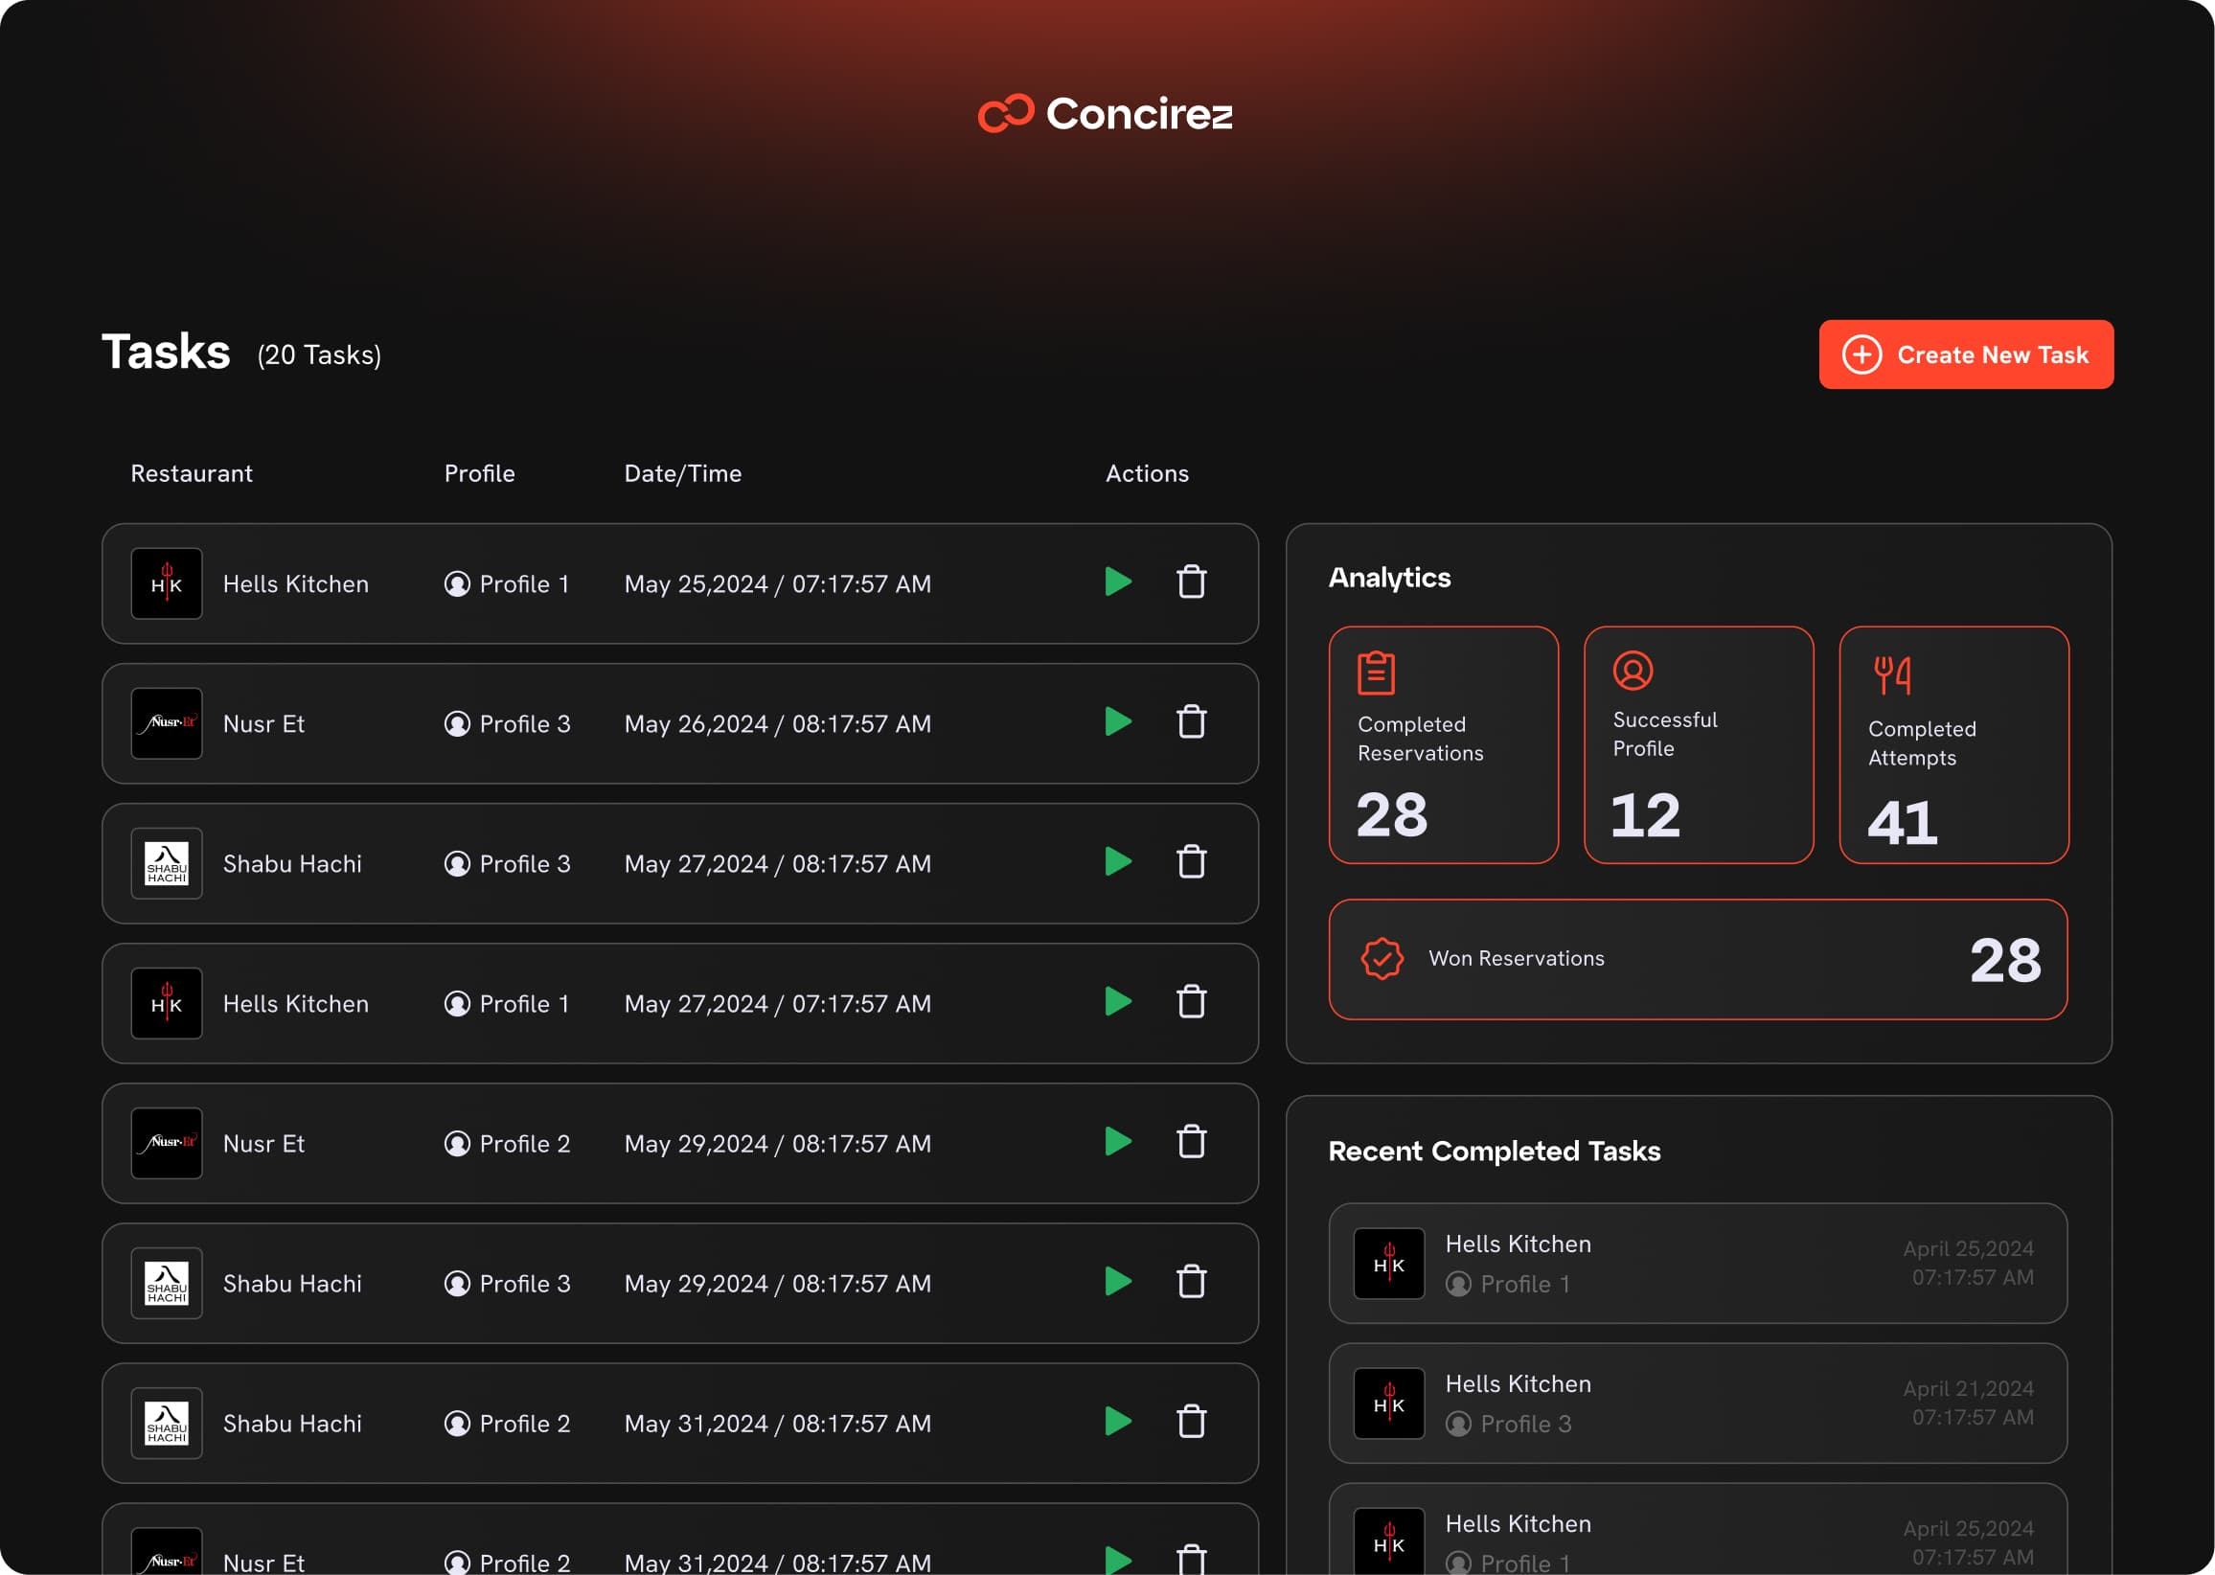Run the Hells Kitchen May 25 task
This screenshot has height=1575, width=2215.
tap(1118, 582)
